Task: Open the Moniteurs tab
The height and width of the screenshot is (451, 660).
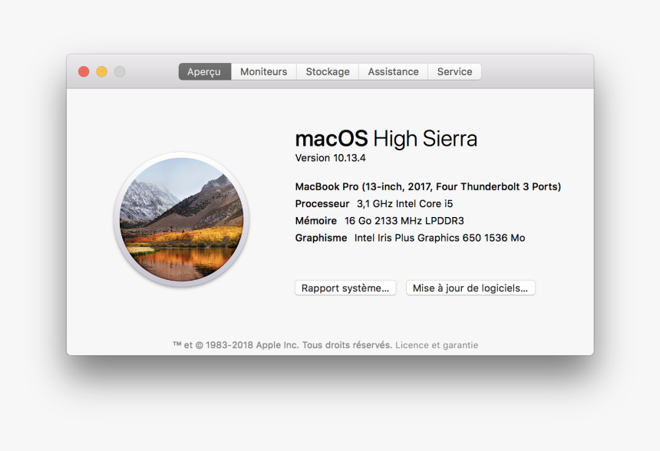Action: 263,71
